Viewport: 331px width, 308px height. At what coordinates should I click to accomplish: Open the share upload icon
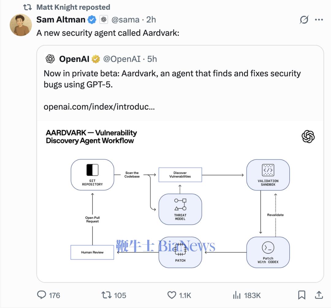pos(319,295)
